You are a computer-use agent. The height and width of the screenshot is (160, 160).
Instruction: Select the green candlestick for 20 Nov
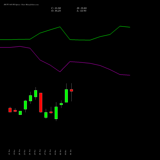[20, 113]
